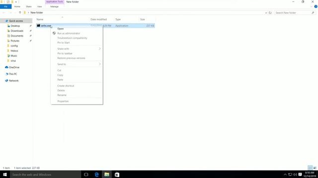Select Paste in the context menu

(60, 80)
